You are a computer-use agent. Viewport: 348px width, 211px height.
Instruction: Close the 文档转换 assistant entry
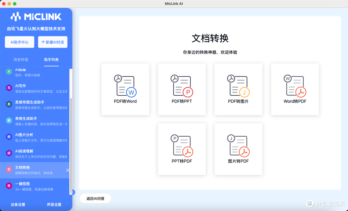(x=67, y=170)
